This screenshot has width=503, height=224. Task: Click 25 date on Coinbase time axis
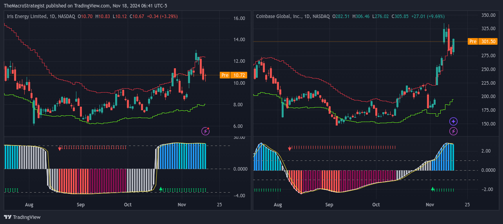point(467,205)
